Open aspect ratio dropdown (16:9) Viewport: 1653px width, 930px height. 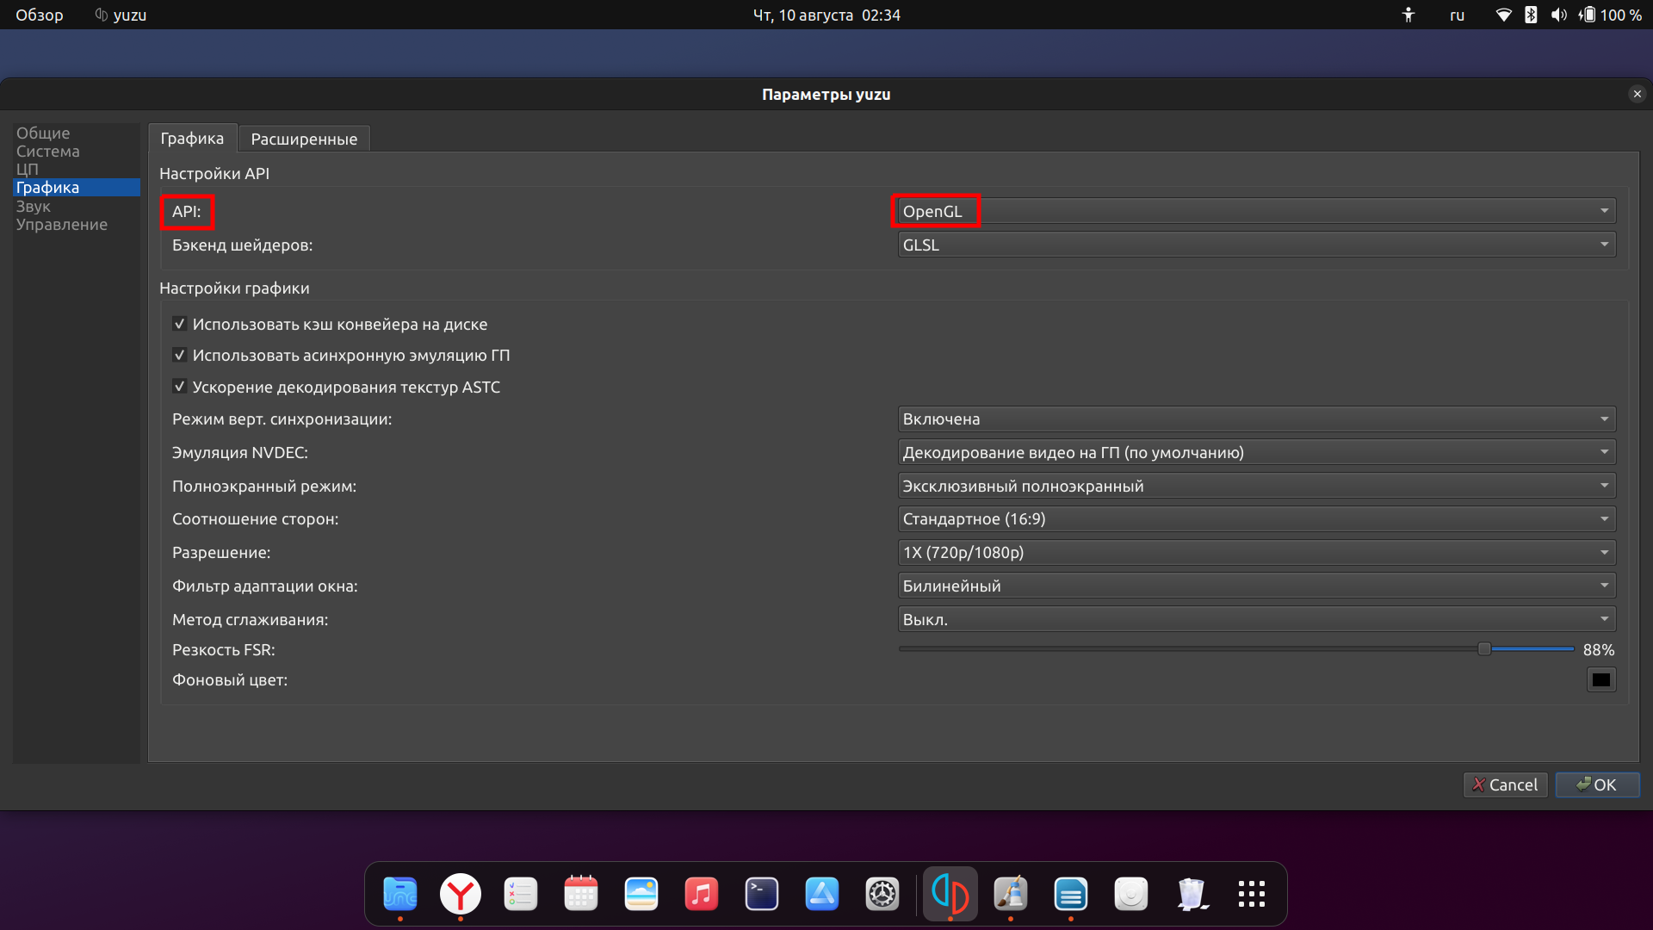1256,518
